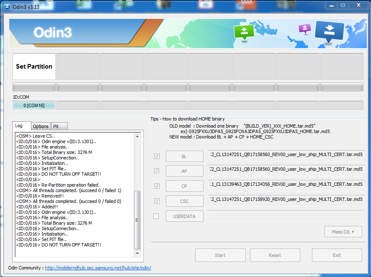Image resolution: width=371 pixels, height=277 pixels.
Task: Click the CP file select button
Action: [x=185, y=186]
